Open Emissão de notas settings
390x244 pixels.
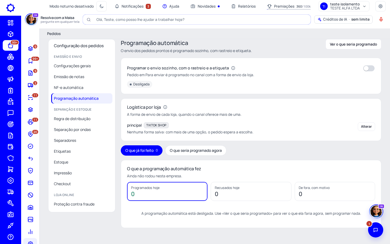coord(82,77)
